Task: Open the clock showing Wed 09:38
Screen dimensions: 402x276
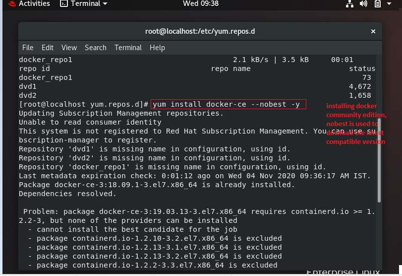Action: tap(201, 3)
